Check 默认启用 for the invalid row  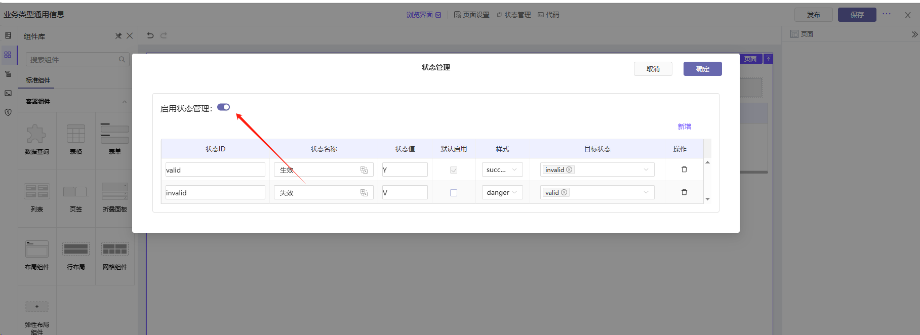tap(454, 193)
